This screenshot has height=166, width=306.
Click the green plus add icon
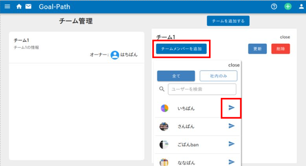tap(288, 7)
